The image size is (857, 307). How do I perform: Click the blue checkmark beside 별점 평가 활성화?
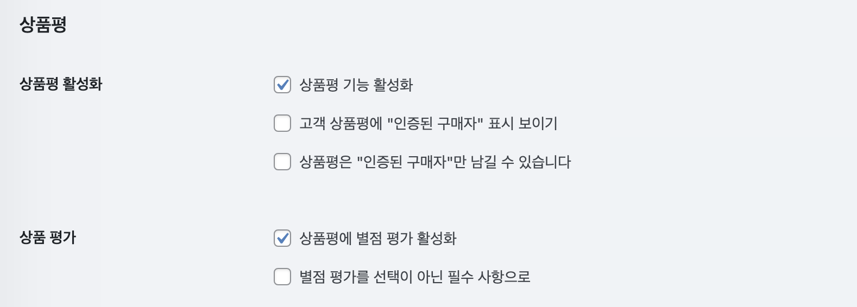pos(282,238)
